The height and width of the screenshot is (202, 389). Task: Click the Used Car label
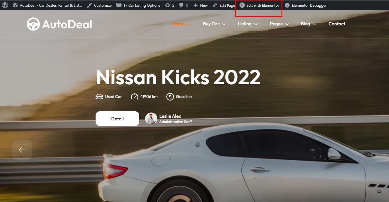114,96
